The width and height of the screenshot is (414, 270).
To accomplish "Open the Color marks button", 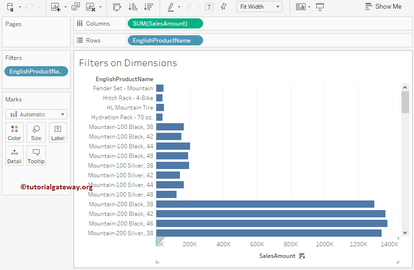I will coord(15,132).
